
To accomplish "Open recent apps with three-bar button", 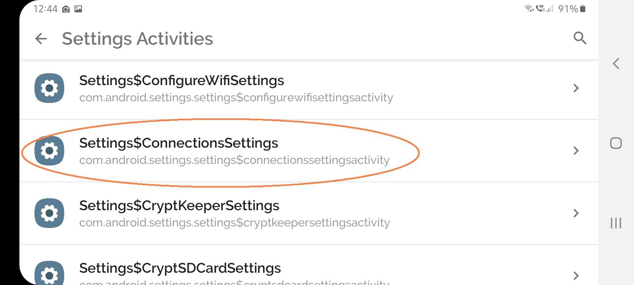I will pyautogui.click(x=616, y=223).
